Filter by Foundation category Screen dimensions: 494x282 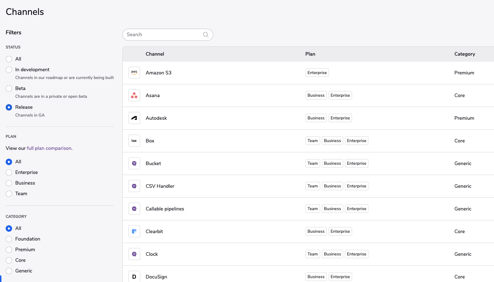point(9,239)
